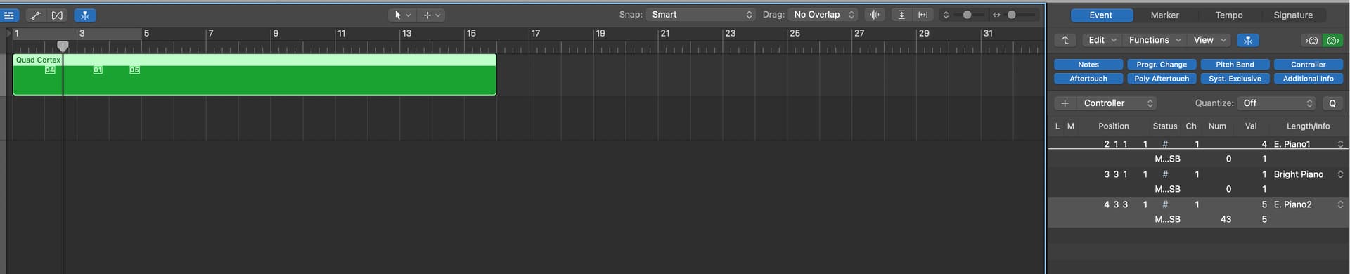Image resolution: width=1350 pixels, height=274 pixels.
Task: Enable the Flex editing icon
Action: tap(58, 15)
